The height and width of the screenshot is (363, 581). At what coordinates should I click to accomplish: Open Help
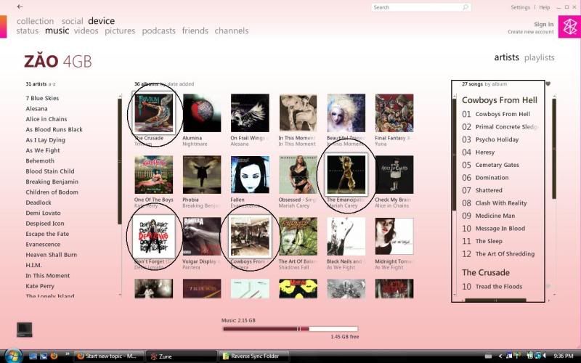(544, 7)
